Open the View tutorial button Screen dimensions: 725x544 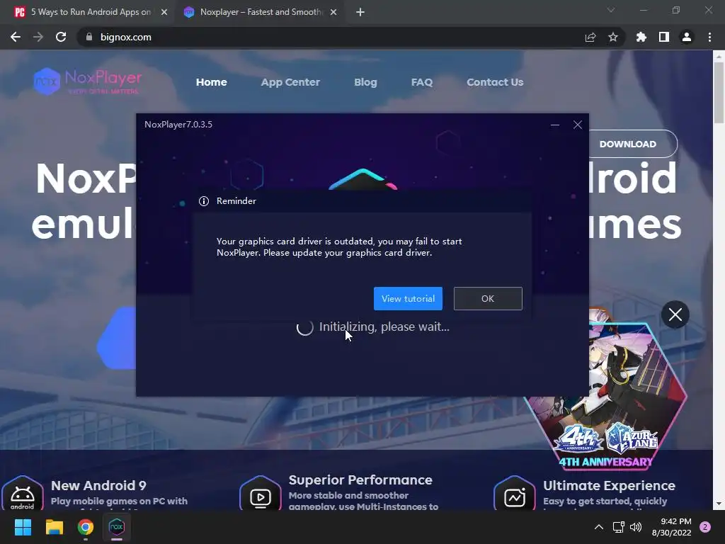[408, 298]
